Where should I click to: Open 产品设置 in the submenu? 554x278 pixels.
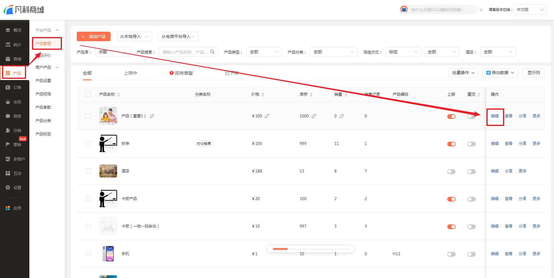pos(43,81)
